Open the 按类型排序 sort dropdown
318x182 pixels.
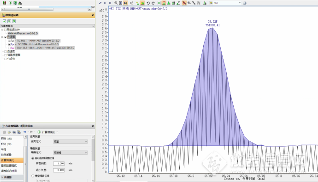pos(47,26)
